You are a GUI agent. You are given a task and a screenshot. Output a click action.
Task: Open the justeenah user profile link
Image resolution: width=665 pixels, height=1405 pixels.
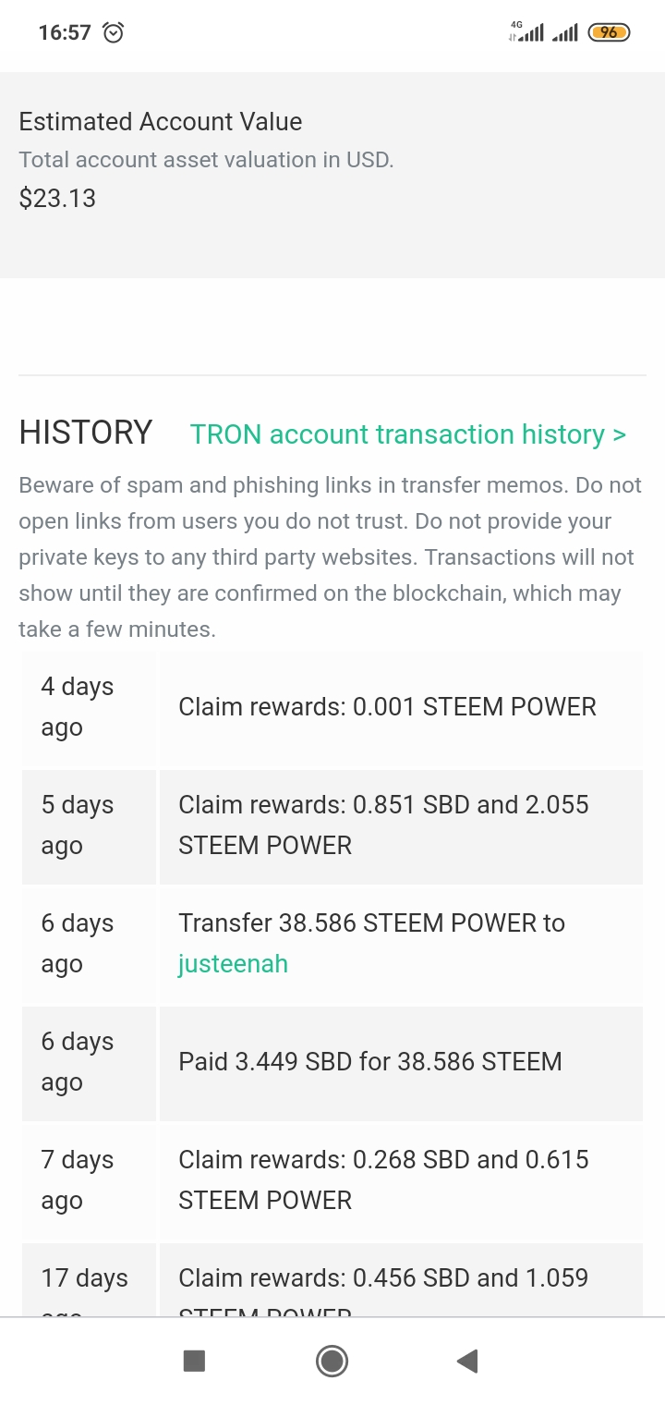tap(233, 963)
